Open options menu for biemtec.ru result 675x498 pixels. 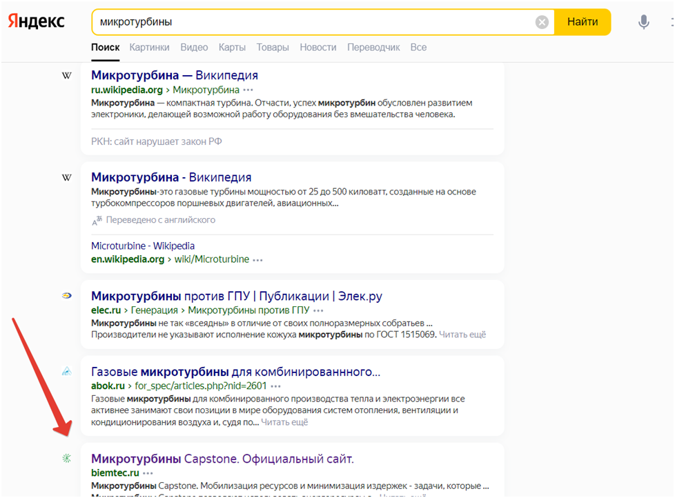click(148, 473)
